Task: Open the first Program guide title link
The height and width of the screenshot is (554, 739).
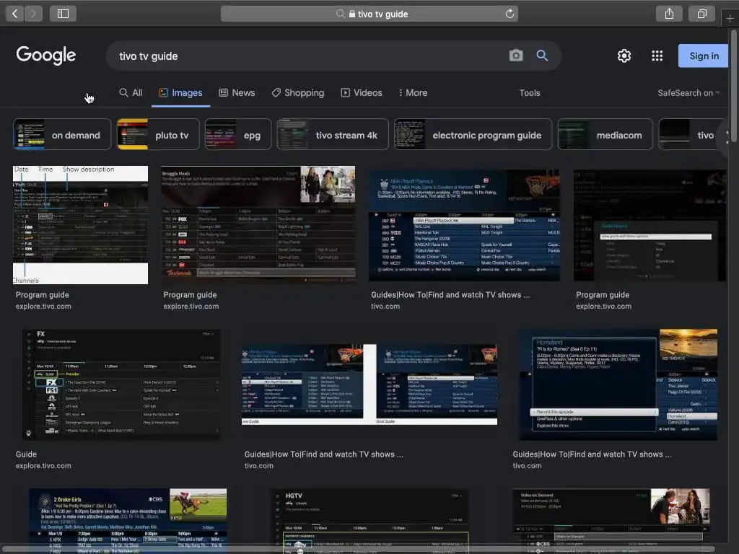Action: click(43, 294)
